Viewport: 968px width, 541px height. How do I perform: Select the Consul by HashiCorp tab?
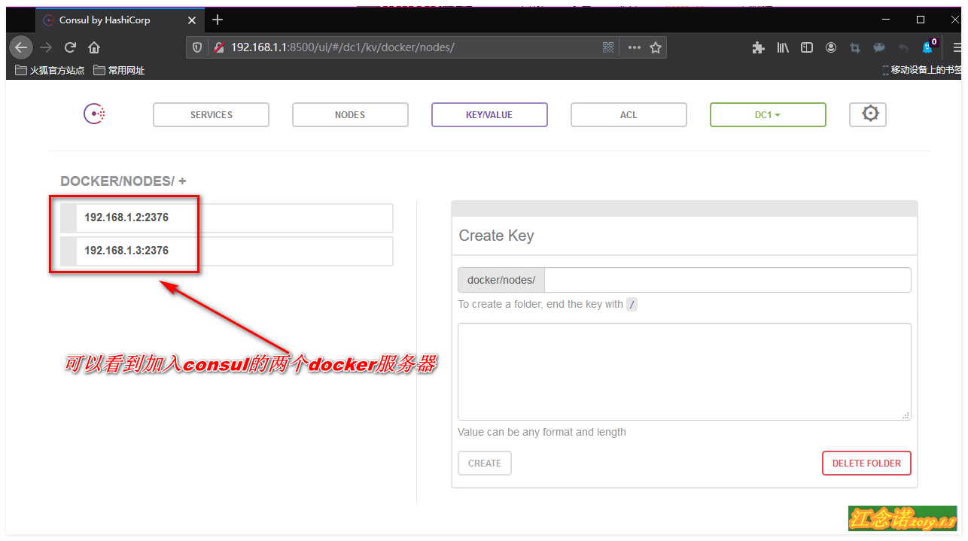(x=120, y=20)
